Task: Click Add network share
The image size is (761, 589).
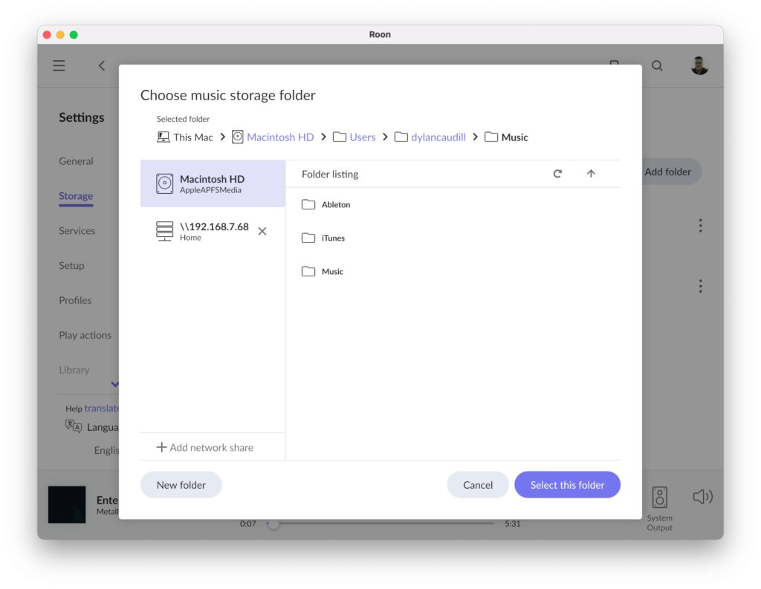Action: tap(205, 447)
